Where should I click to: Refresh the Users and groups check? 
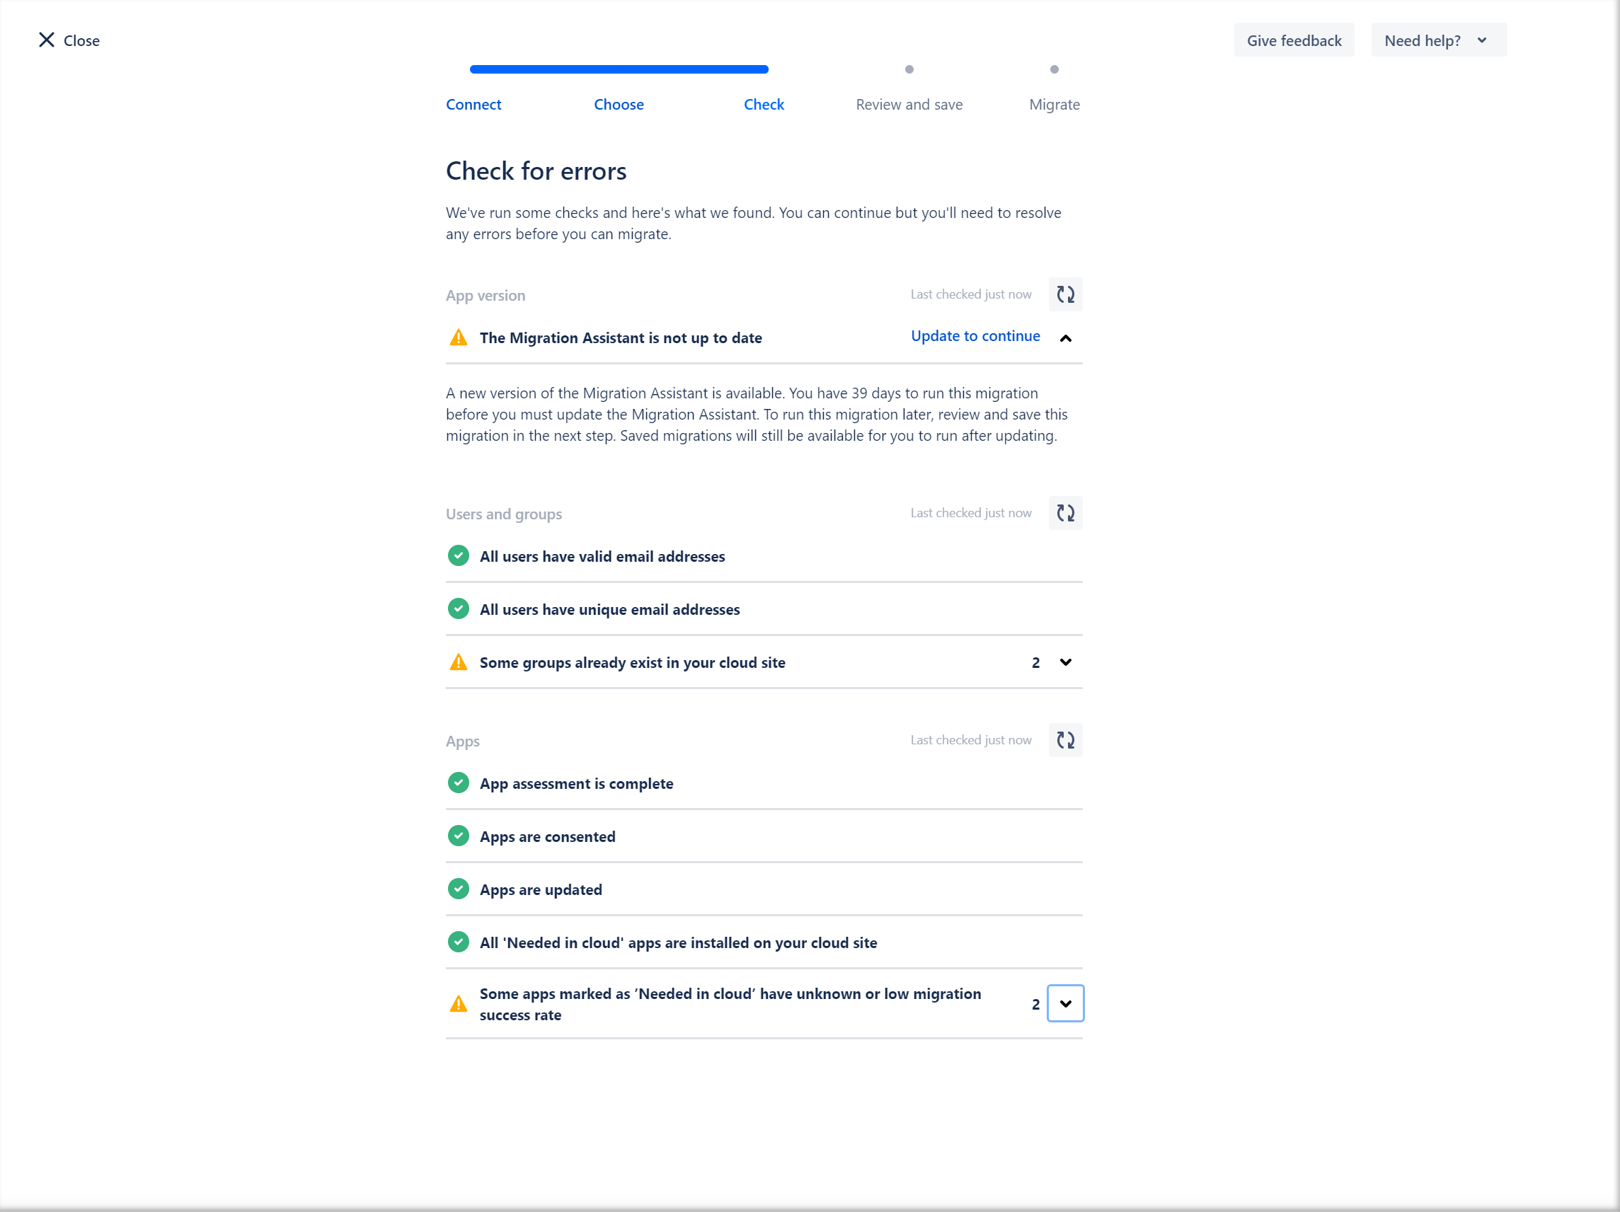[1065, 513]
